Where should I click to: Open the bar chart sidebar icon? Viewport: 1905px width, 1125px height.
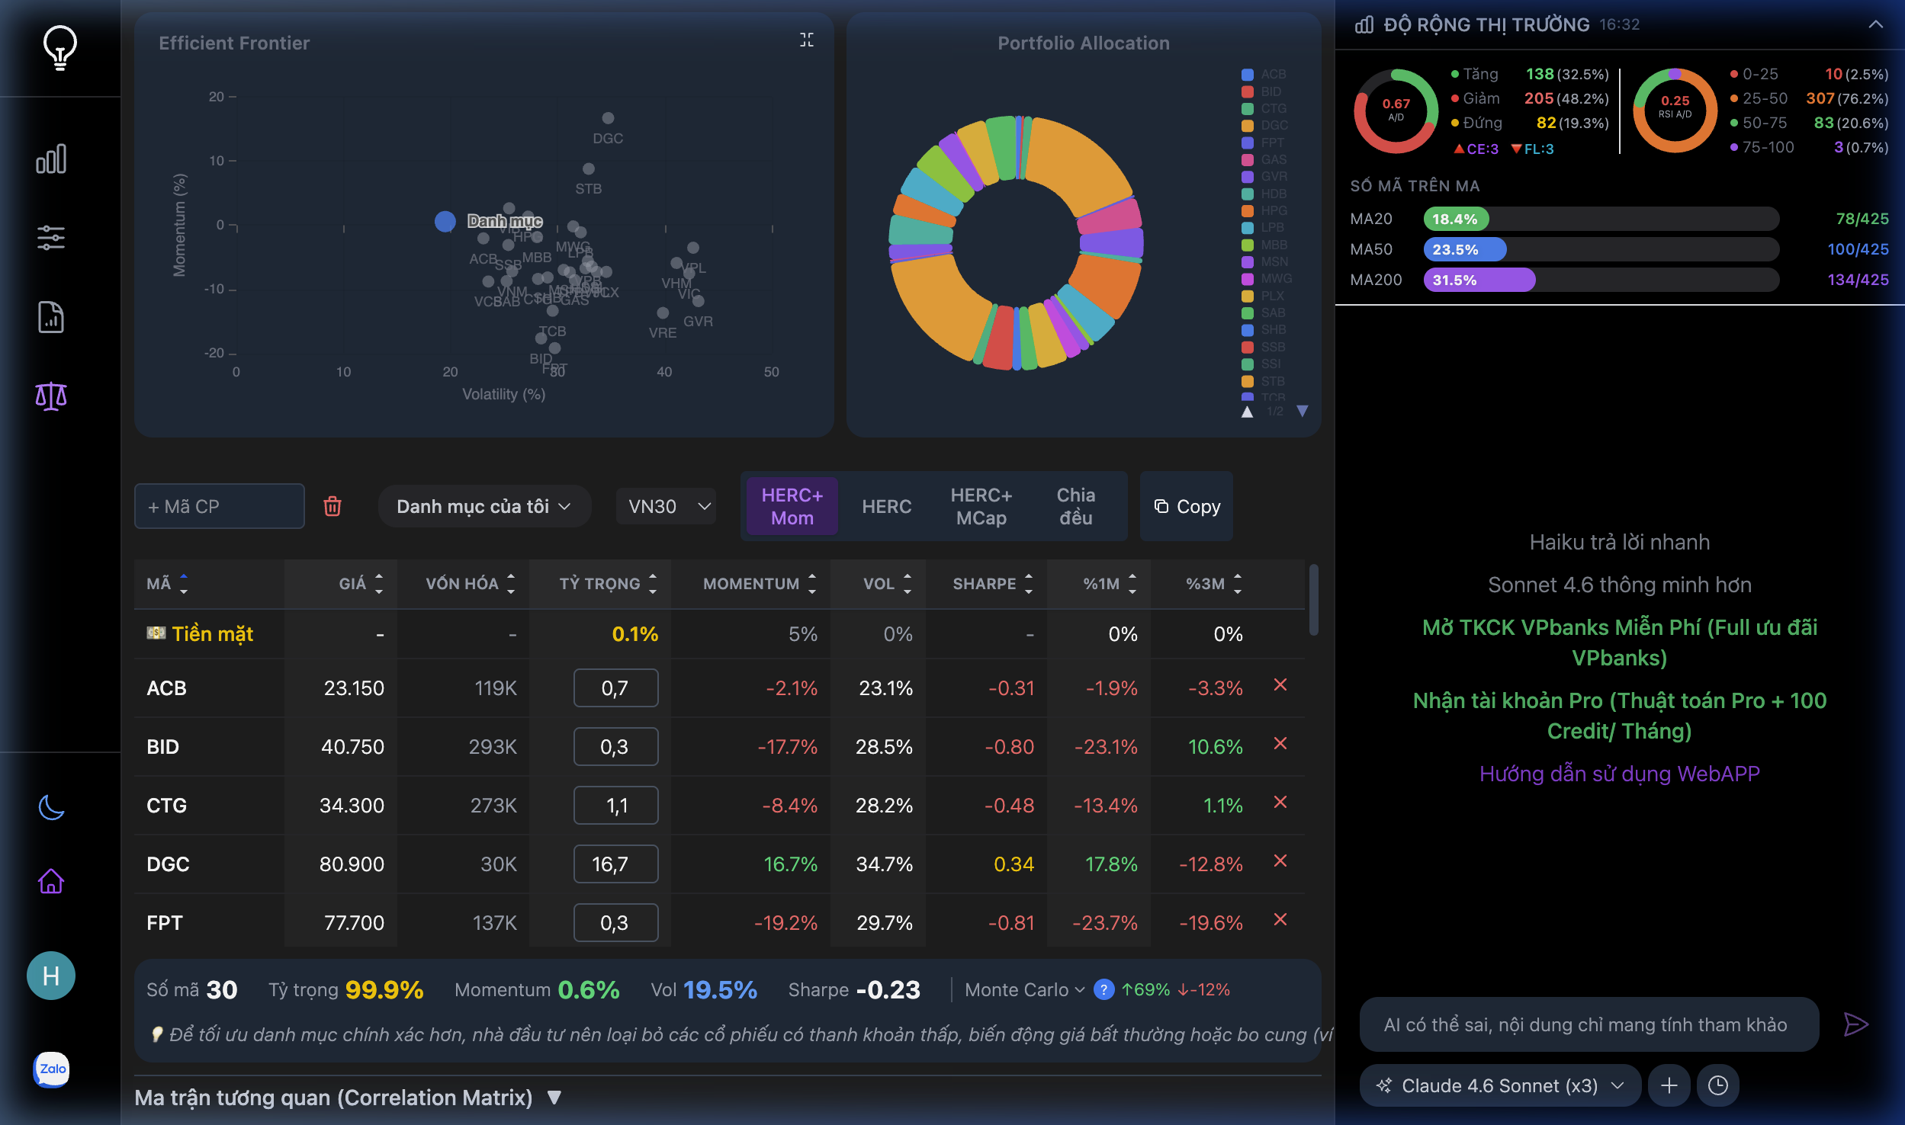click(51, 159)
